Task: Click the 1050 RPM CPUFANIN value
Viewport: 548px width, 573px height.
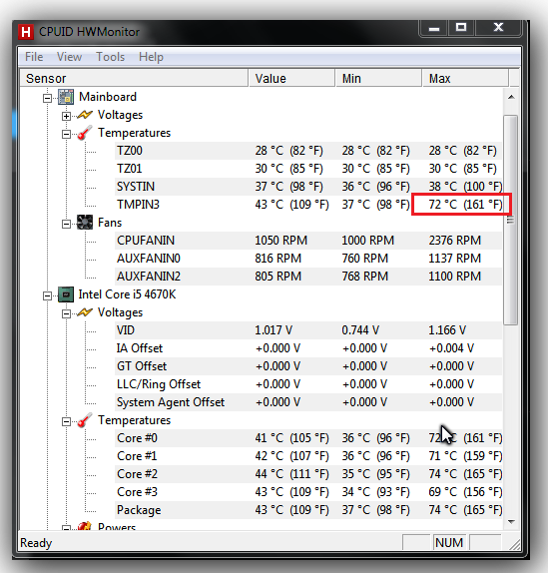Action: pos(280,241)
